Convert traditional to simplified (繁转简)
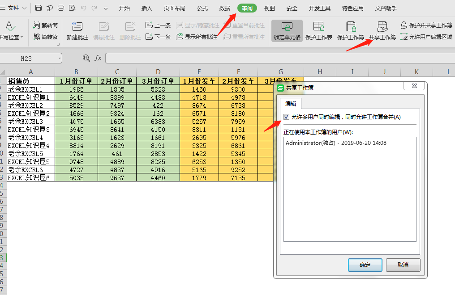455x295 pixels. tap(45, 25)
